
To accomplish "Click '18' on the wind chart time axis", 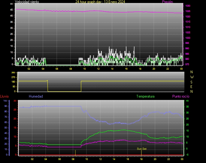I will pos(140,69).
